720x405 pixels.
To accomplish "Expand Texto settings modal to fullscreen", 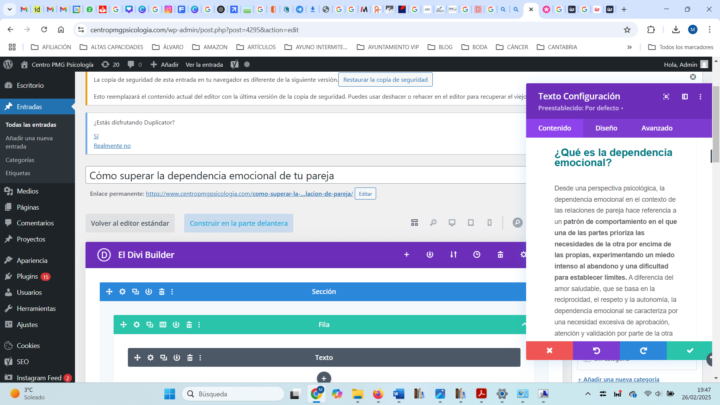I will [x=666, y=97].
